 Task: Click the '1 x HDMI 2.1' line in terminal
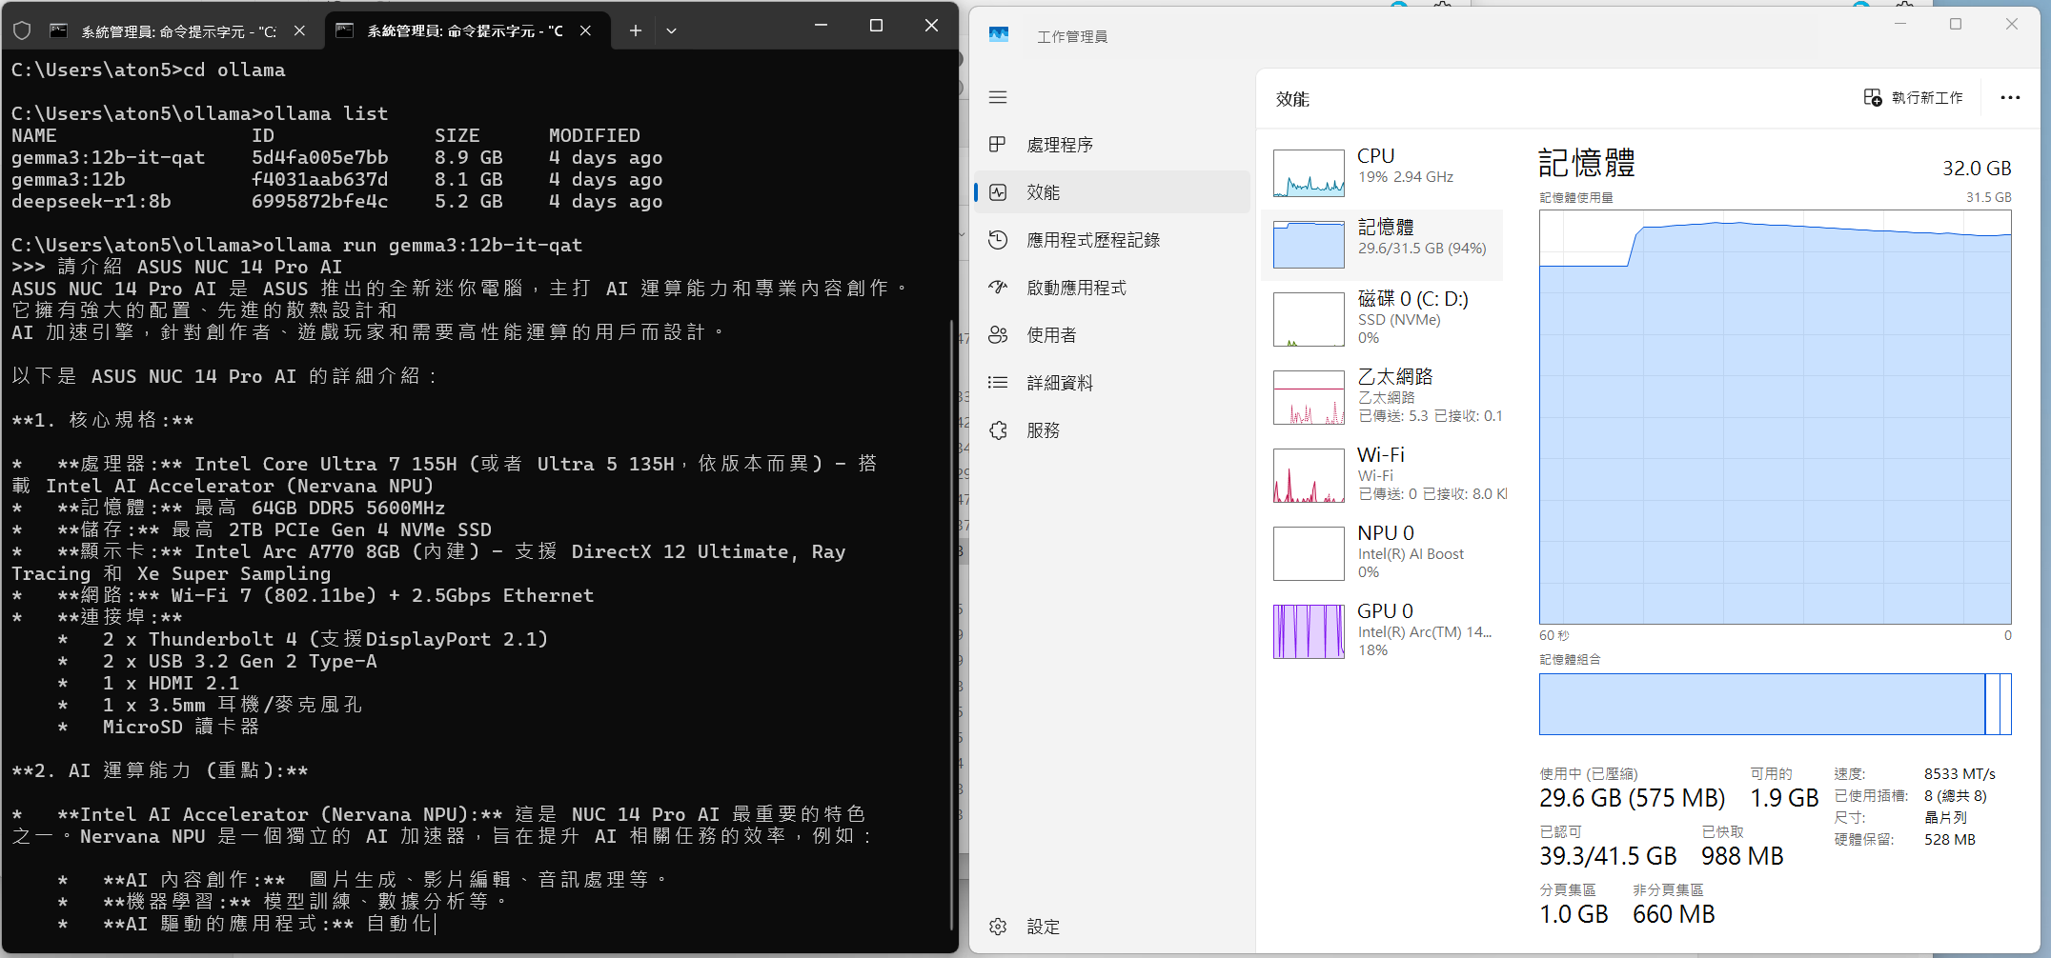point(171,683)
